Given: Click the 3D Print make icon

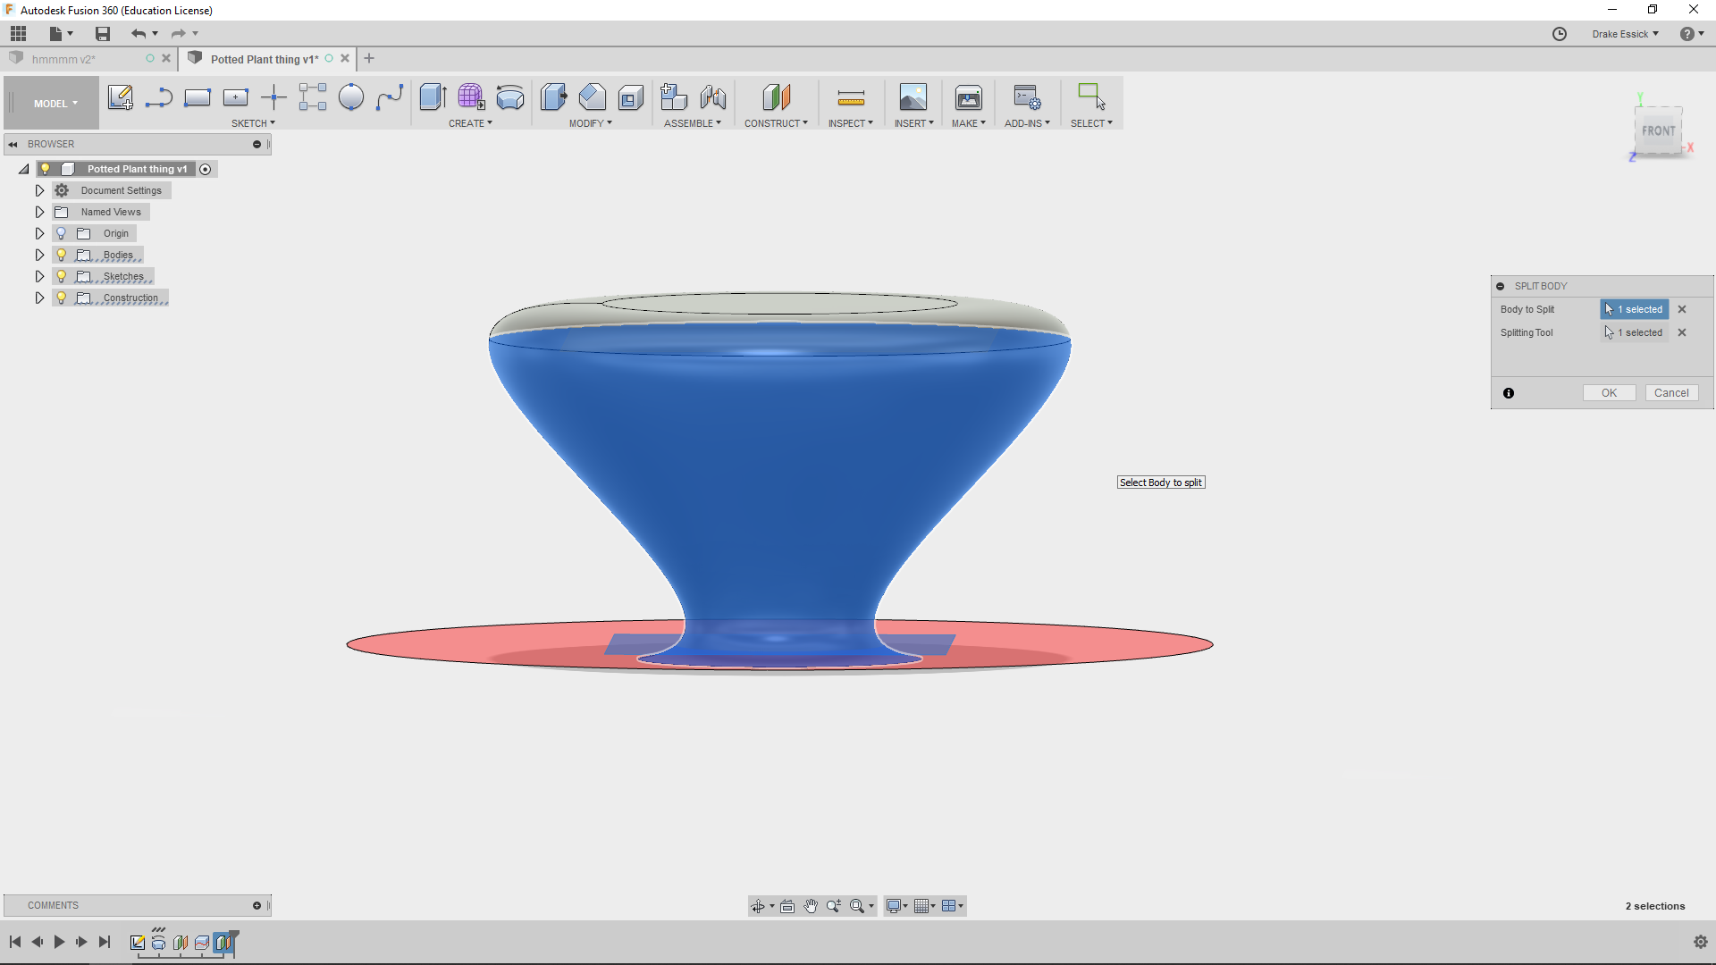Looking at the screenshot, I should pos(968,97).
